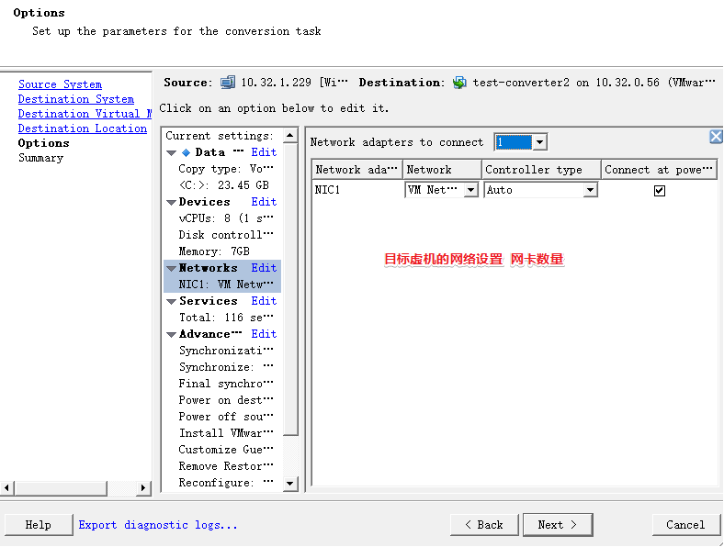Viewport: 724px width, 547px height.
Task: Click the Next button
Action: pos(557,525)
